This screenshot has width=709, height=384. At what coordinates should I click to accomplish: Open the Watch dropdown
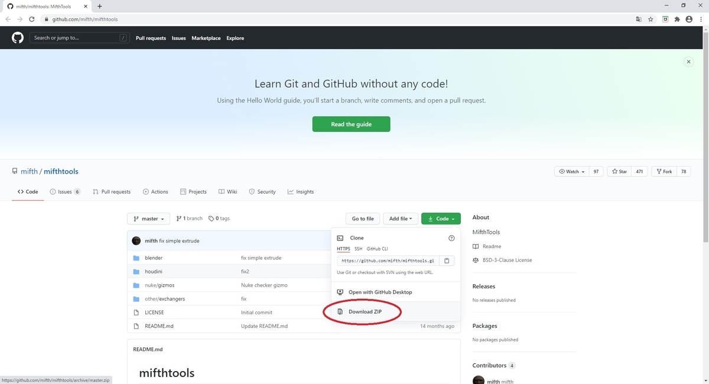[x=571, y=171]
